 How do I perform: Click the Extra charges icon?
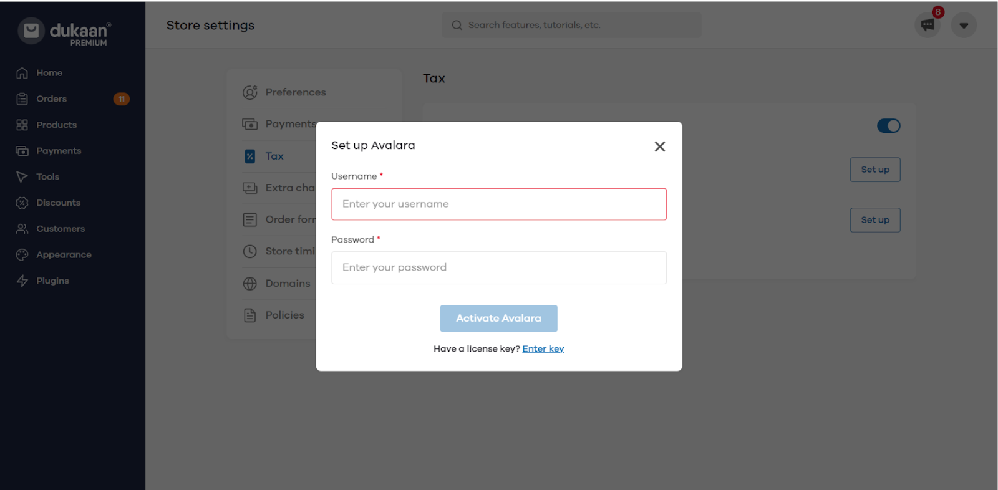250,188
